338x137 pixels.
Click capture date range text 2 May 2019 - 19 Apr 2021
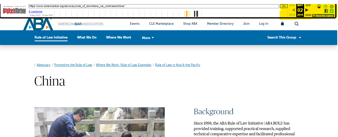pyautogui.click(x=41, y=15)
